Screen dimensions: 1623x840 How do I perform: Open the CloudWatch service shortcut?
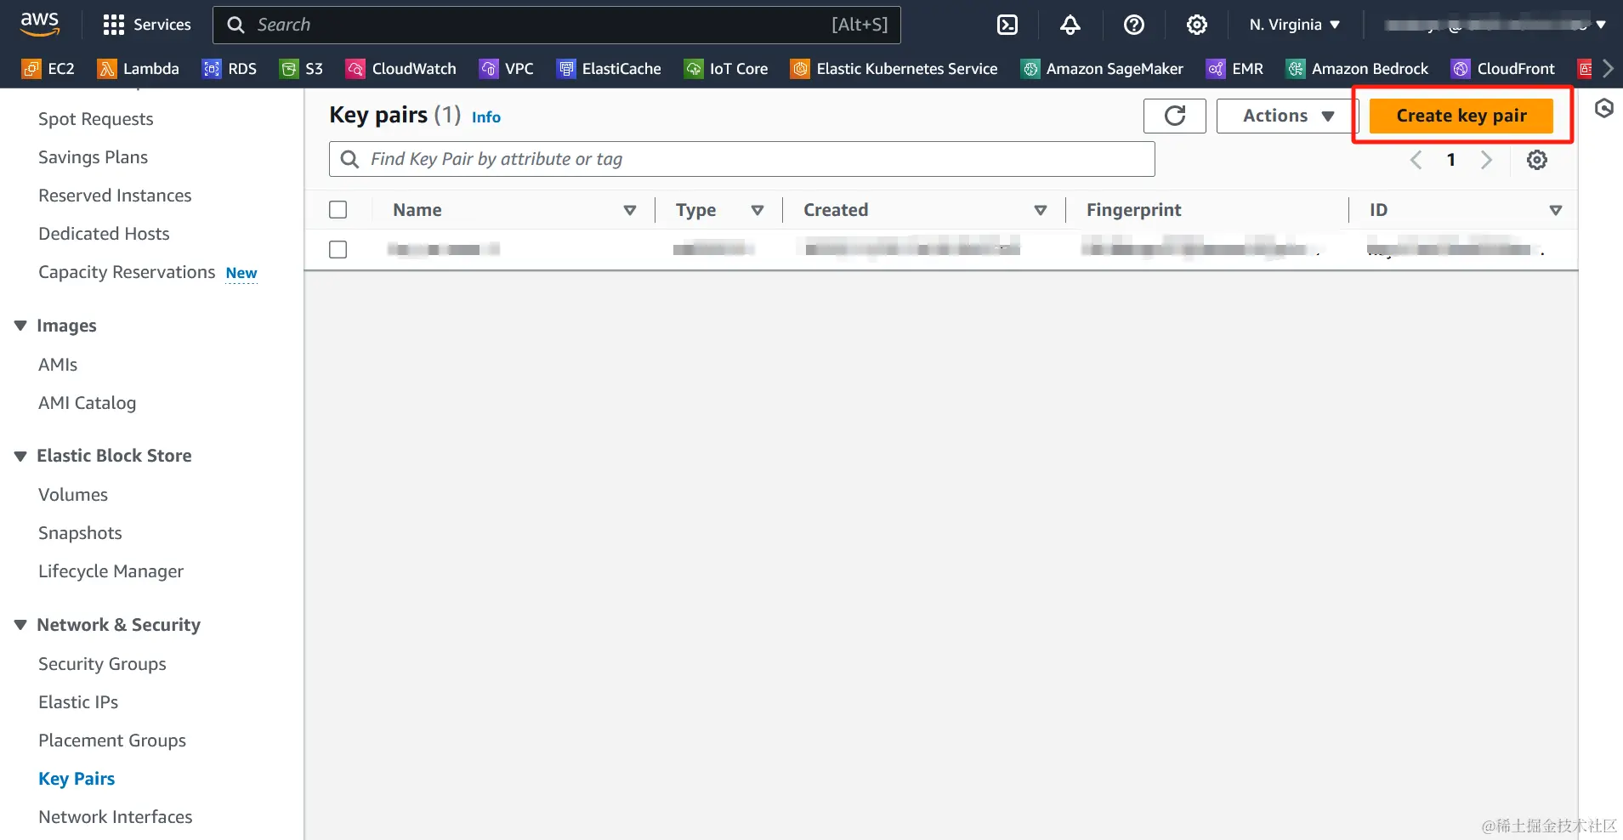click(401, 69)
